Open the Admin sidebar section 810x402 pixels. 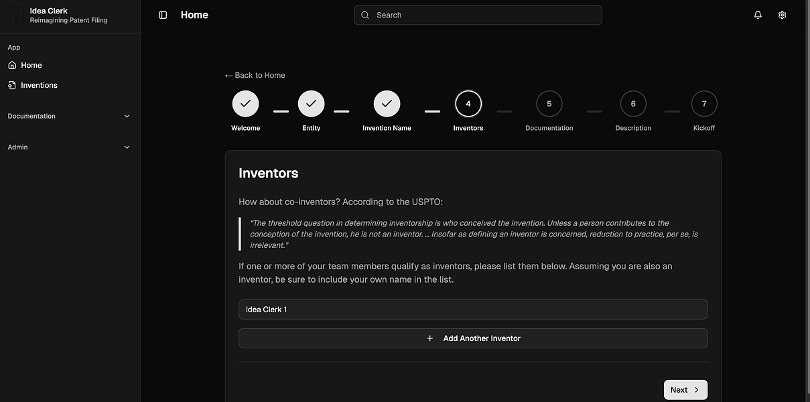click(x=70, y=147)
